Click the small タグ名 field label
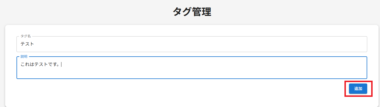The image size is (380, 107). click(26, 36)
